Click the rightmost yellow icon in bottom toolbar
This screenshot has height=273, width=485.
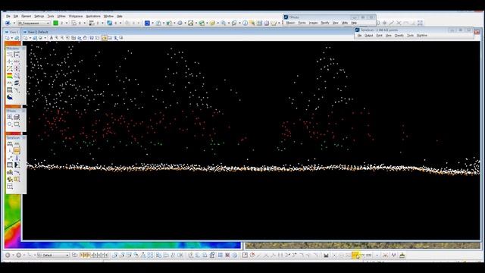[x=402, y=255]
